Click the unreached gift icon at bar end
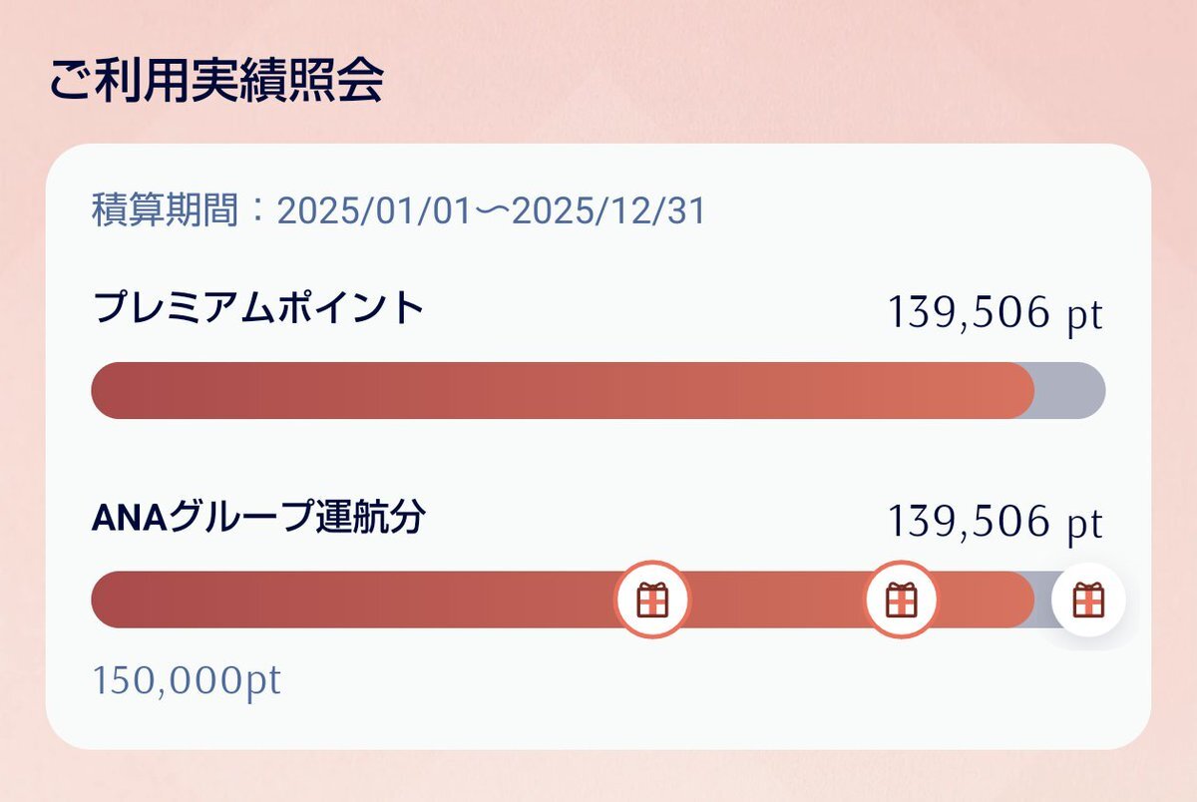 point(1088,600)
